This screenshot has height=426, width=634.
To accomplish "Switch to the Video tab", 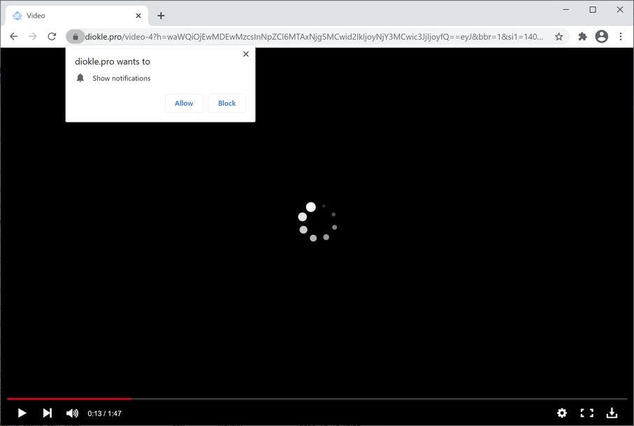I will tap(70, 15).
